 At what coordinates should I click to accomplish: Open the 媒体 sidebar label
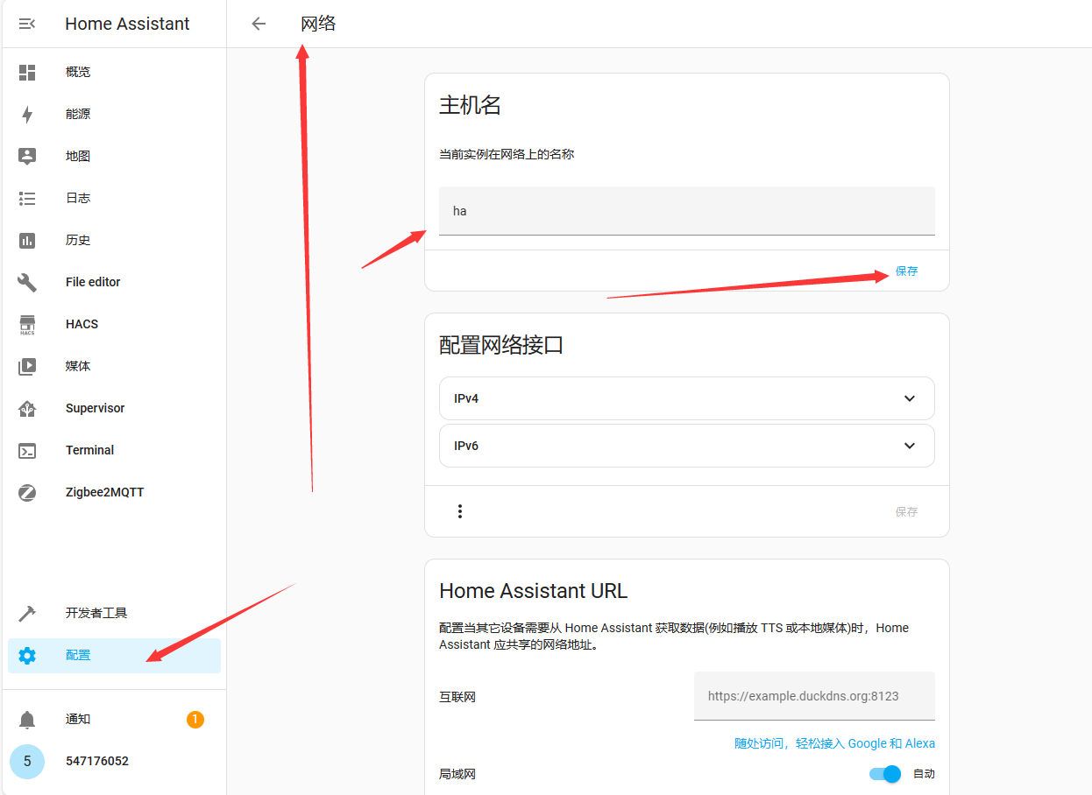click(x=78, y=366)
